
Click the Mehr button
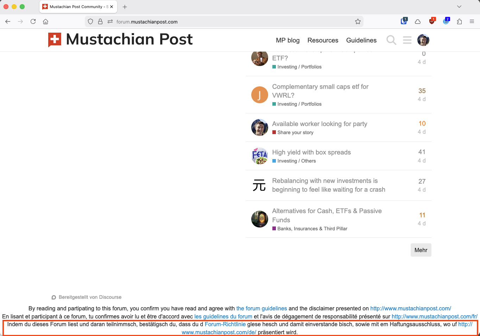421,250
